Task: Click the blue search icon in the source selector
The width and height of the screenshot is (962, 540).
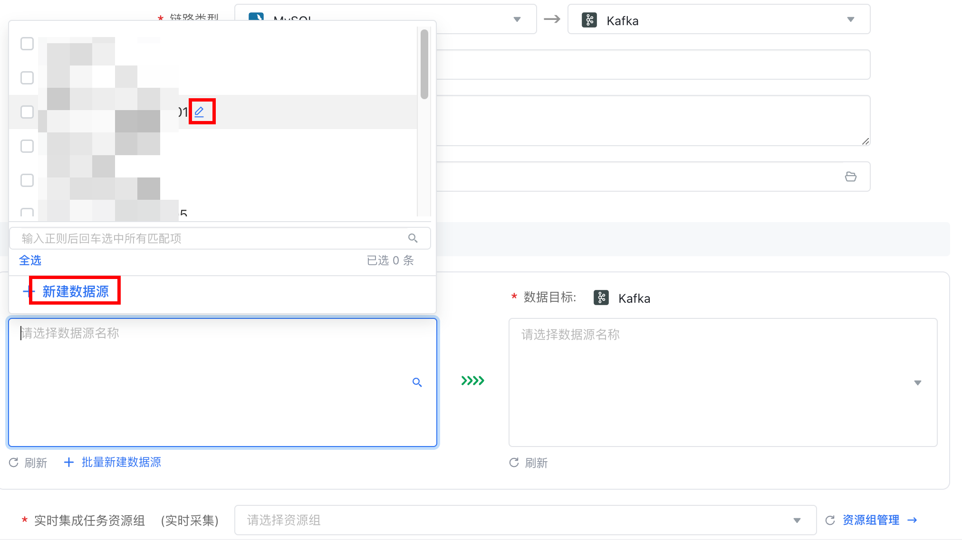Action: [417, 382]
